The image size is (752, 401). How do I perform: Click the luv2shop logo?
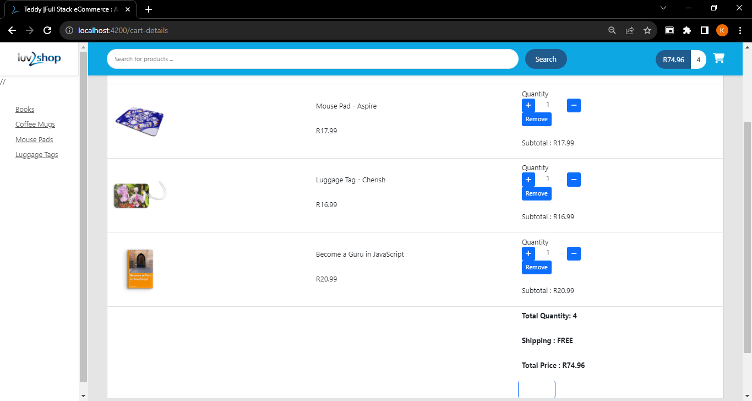click(x=39, y=58)
